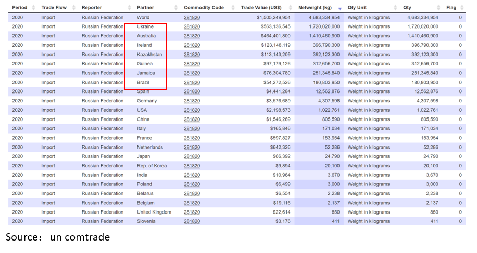Open commodity code 281820 in Jamaica row
This screenshot has width=477, height=253.
click(192, 73)
